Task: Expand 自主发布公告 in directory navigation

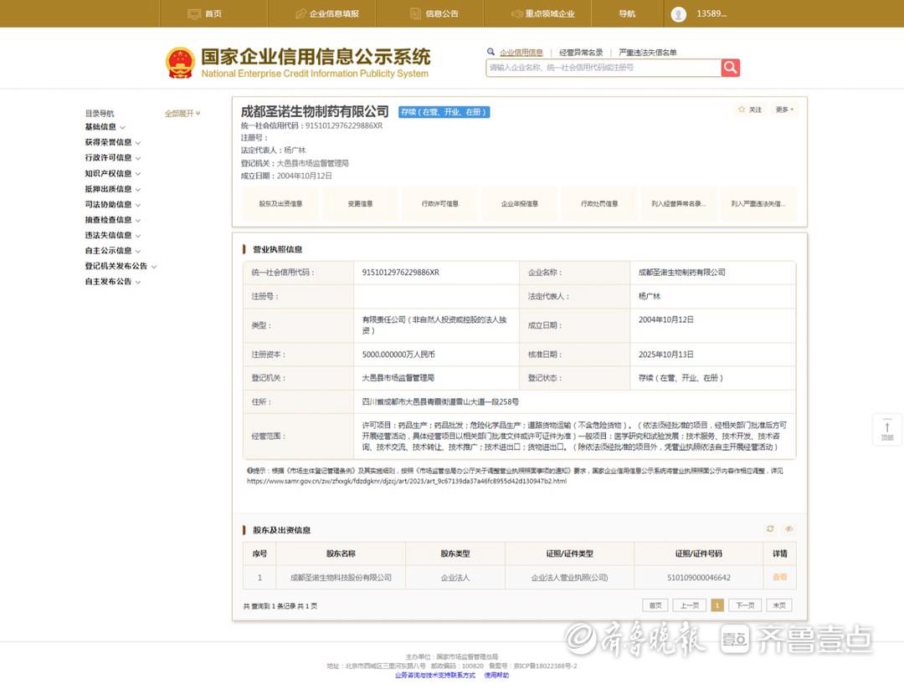Action: click(x=112, y=282)
